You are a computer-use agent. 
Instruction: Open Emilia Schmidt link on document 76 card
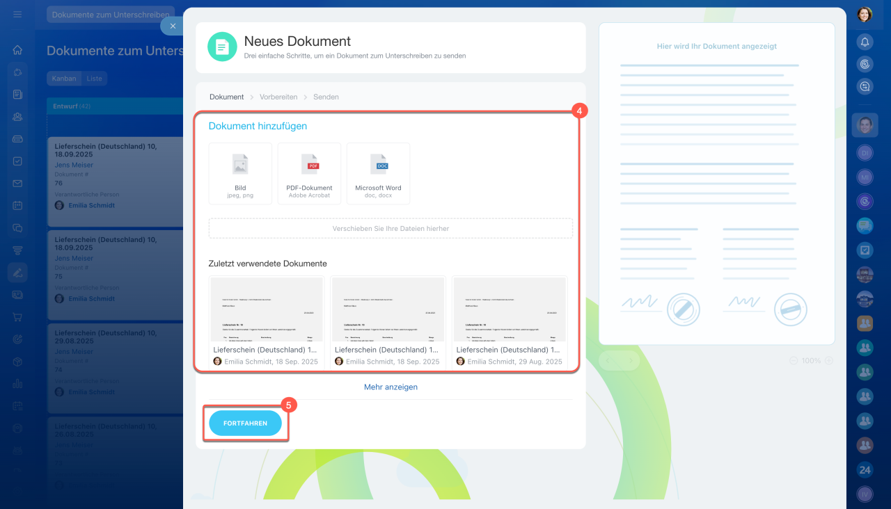(92, 205)
